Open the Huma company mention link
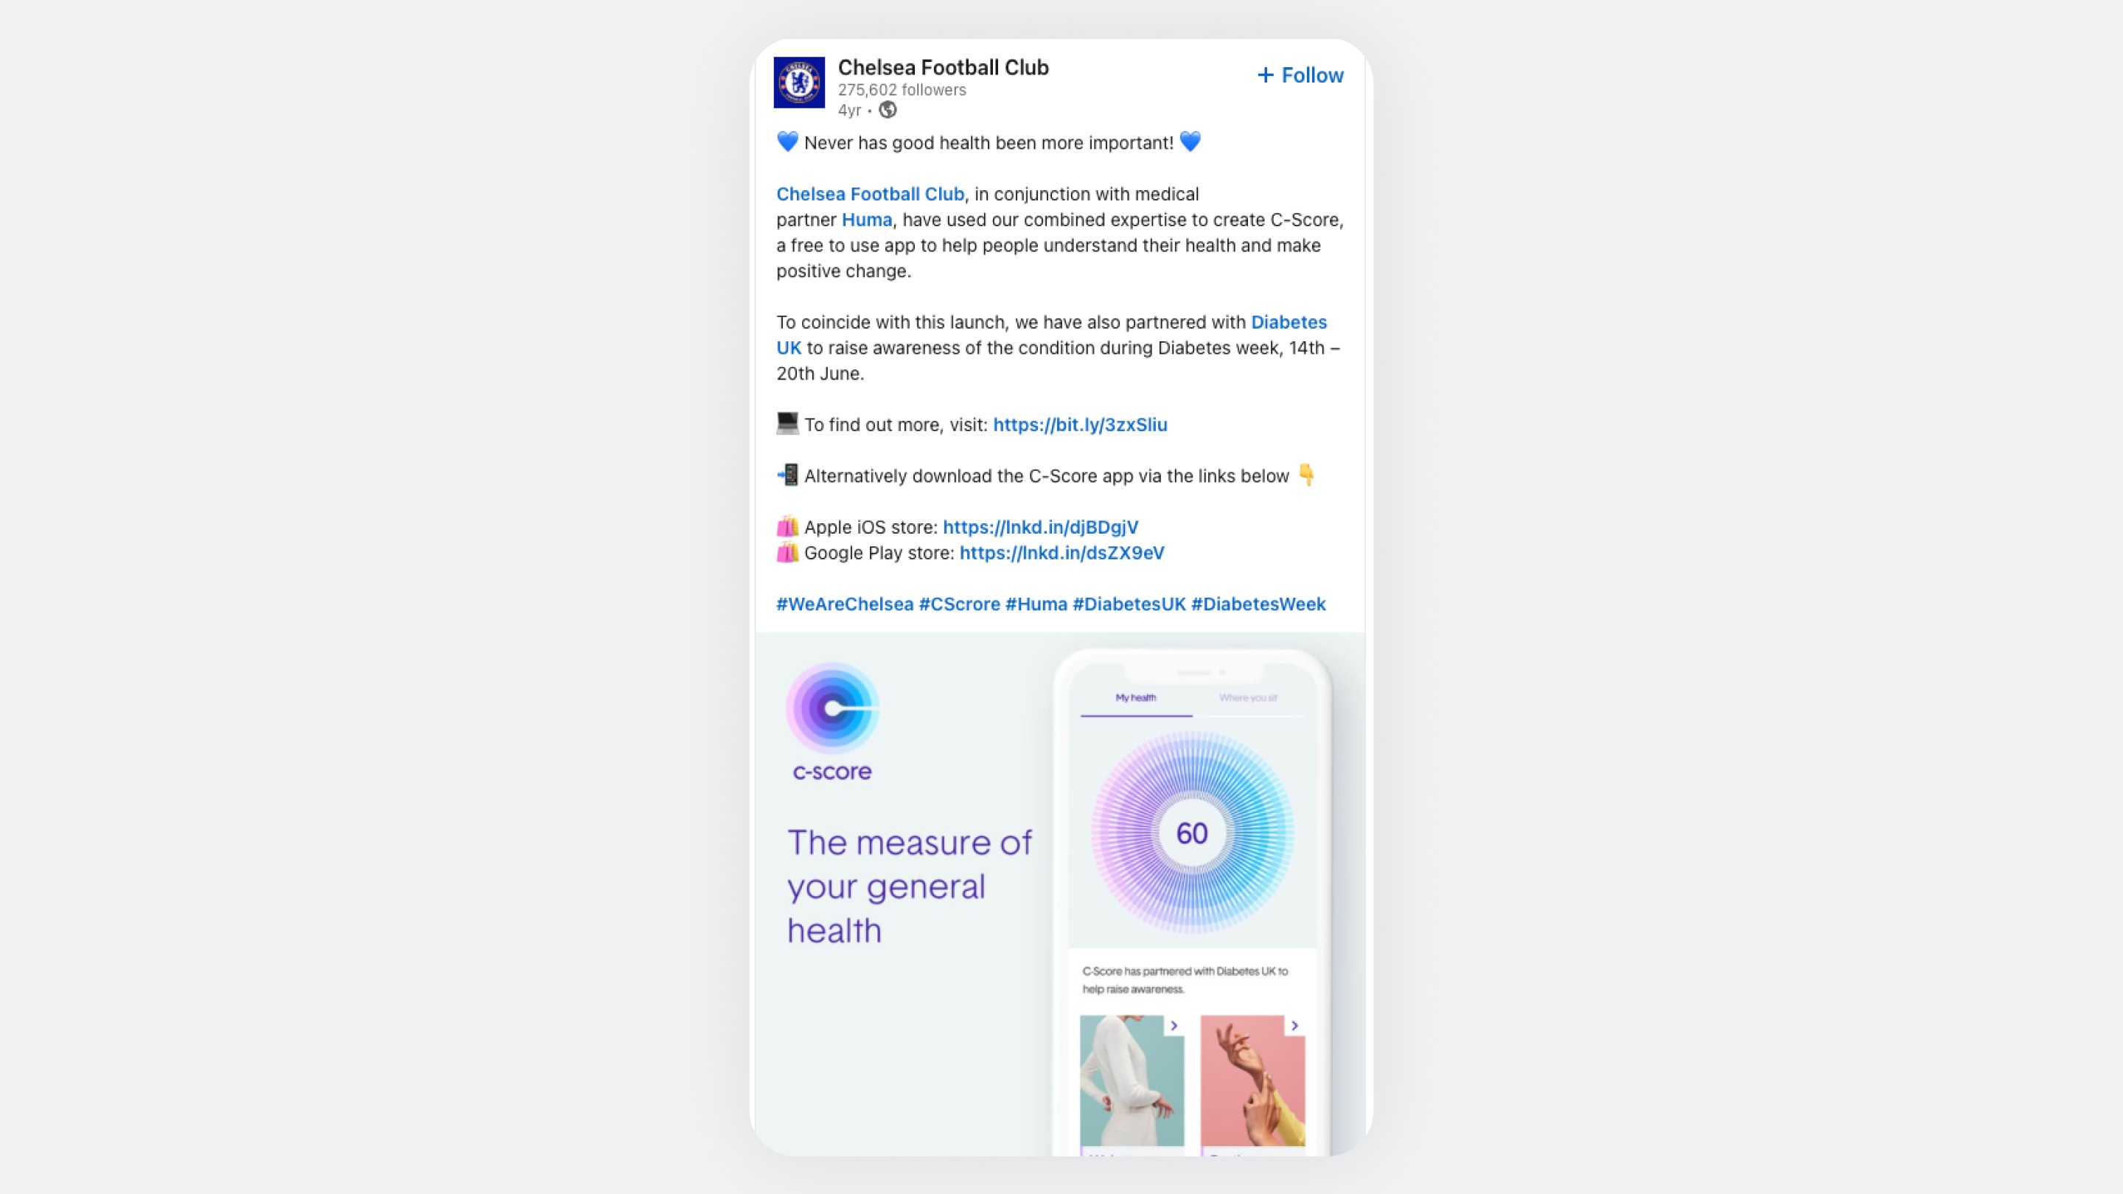 click(x=867, y=220)
